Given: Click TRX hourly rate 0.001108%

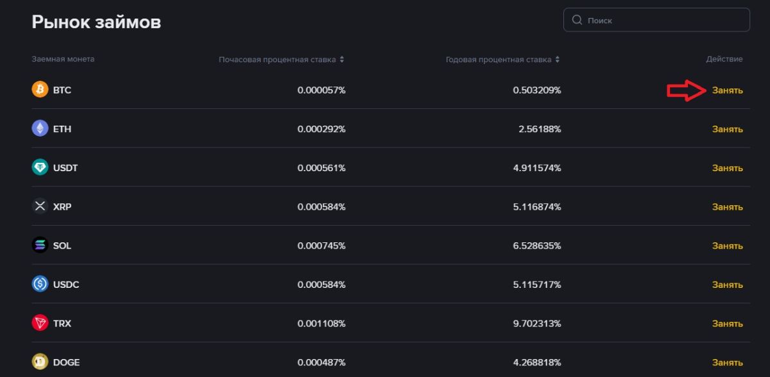Looking at the screenshot, I should 321,323.
